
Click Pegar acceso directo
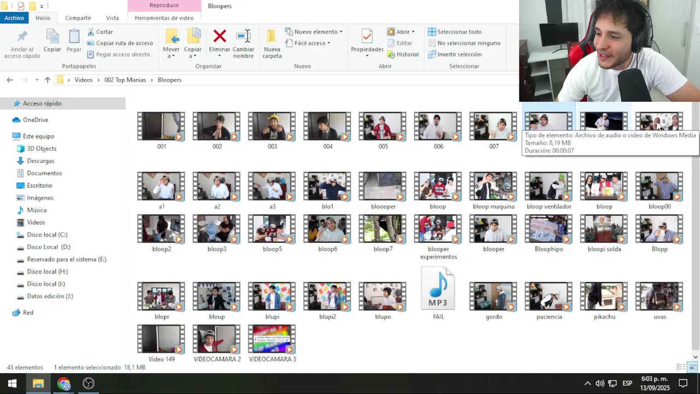point(118,54)
